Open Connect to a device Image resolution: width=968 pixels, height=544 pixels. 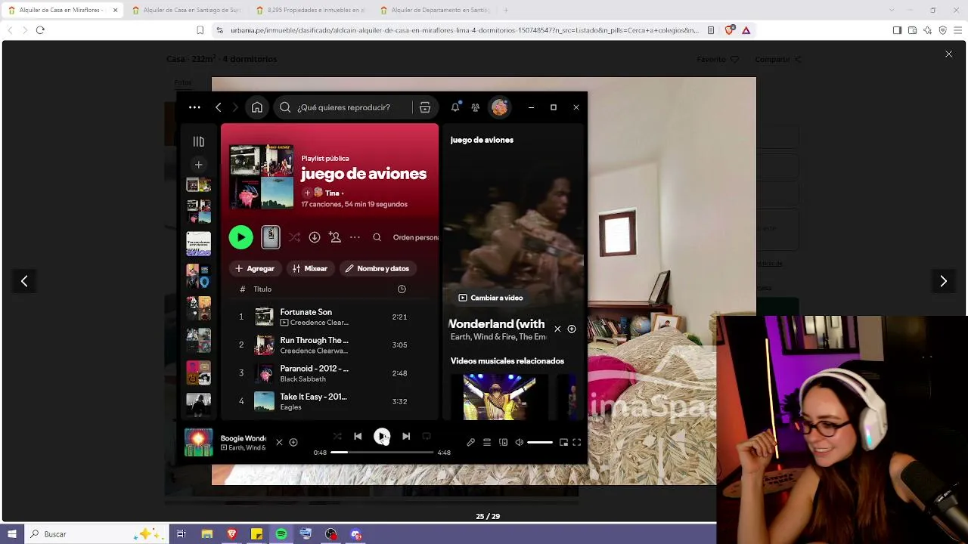(503, 442)
